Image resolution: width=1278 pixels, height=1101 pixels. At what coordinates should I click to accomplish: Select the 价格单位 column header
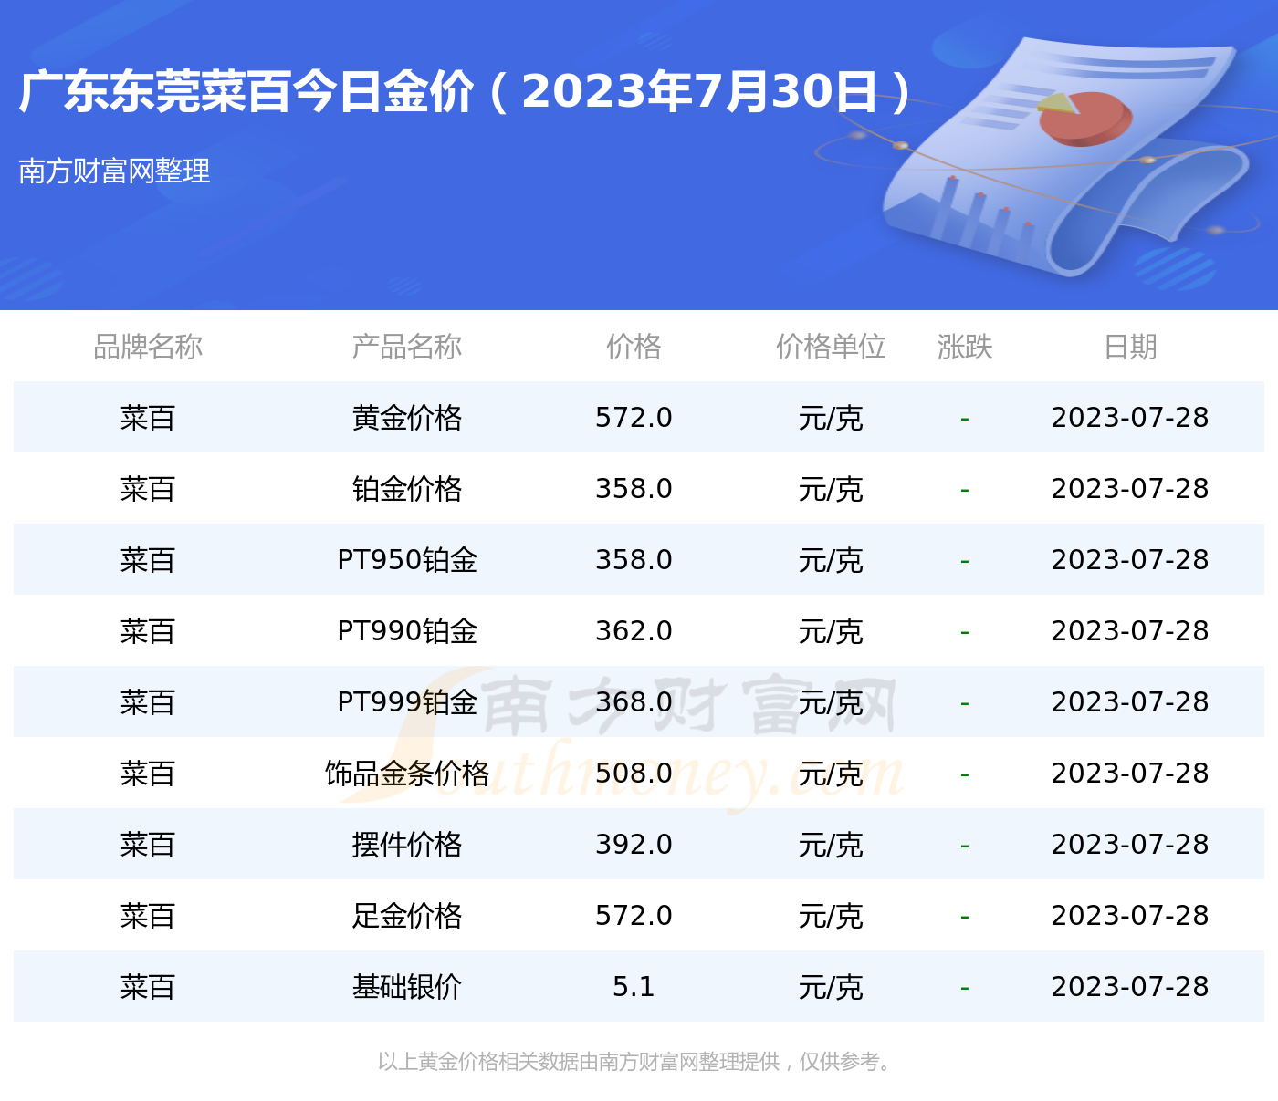pos(831,347)
